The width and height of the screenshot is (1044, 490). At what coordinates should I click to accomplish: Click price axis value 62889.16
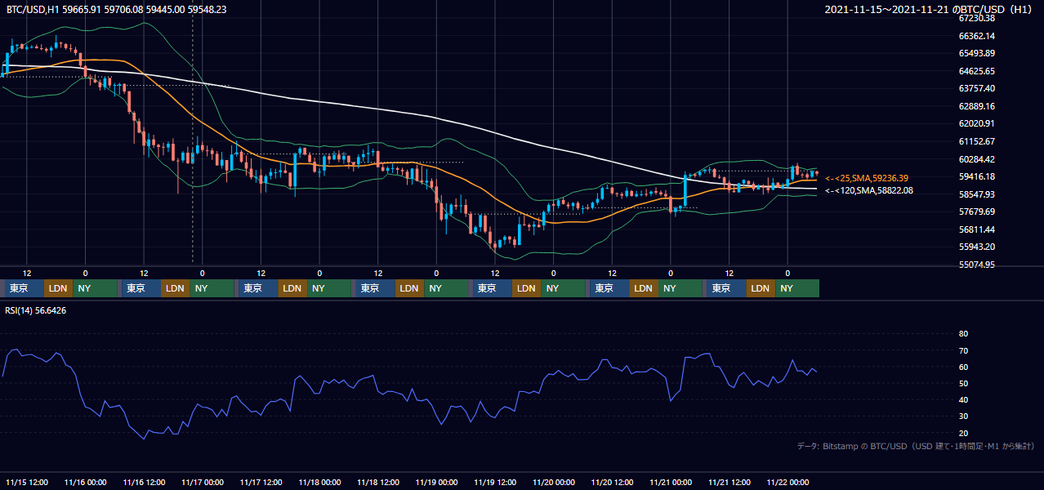click(x=977, y=106)
